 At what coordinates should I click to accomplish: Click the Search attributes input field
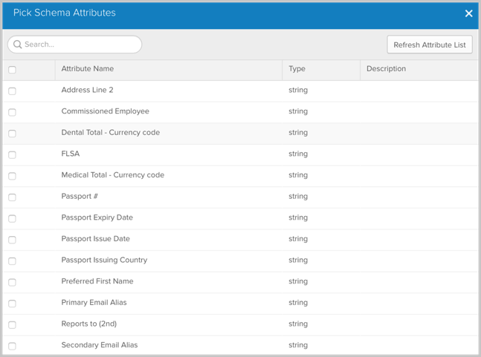coord(80,45)
